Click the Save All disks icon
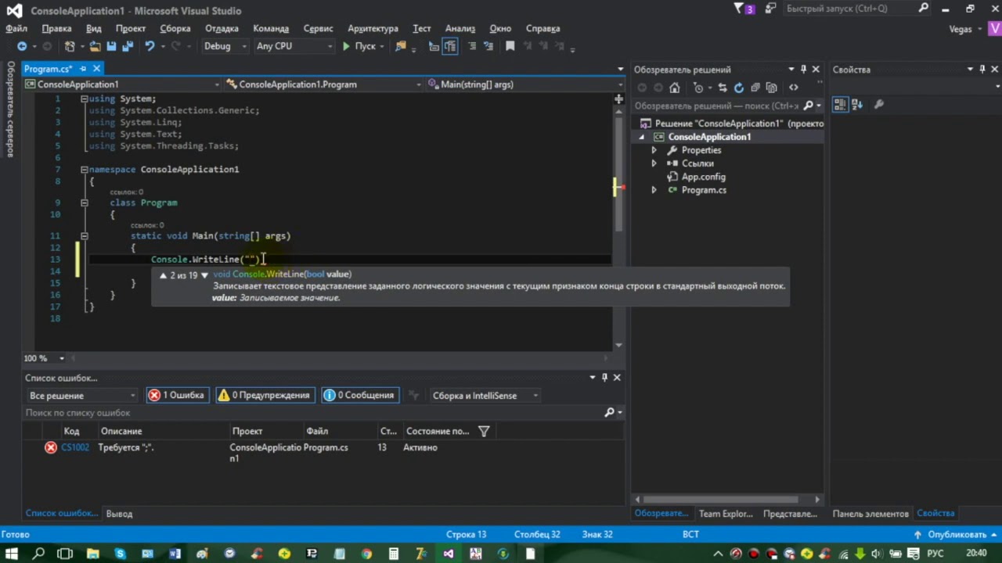 click(127, 46)
